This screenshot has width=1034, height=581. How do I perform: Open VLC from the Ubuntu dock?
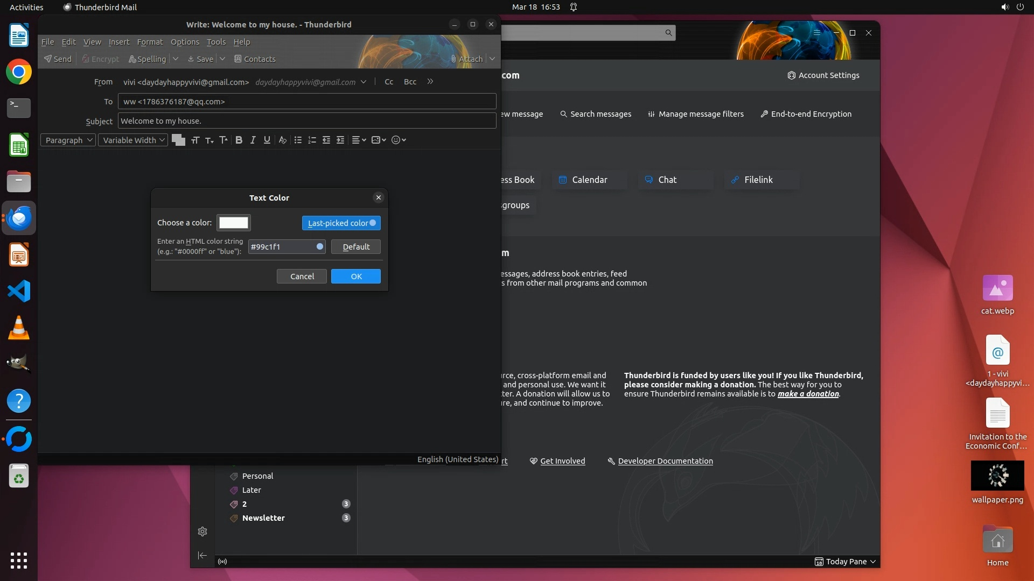(19, 328)
